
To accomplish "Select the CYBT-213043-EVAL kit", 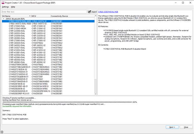I will (17, 26).
